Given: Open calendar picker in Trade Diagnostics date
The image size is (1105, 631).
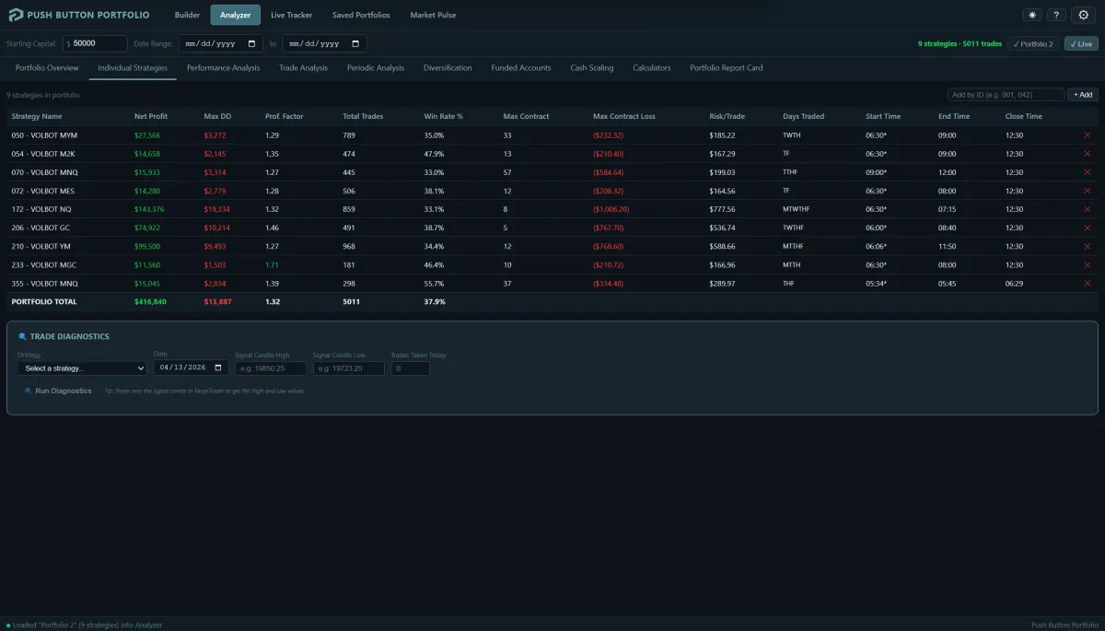Looking at the screenshot, I should click(218, 368).
